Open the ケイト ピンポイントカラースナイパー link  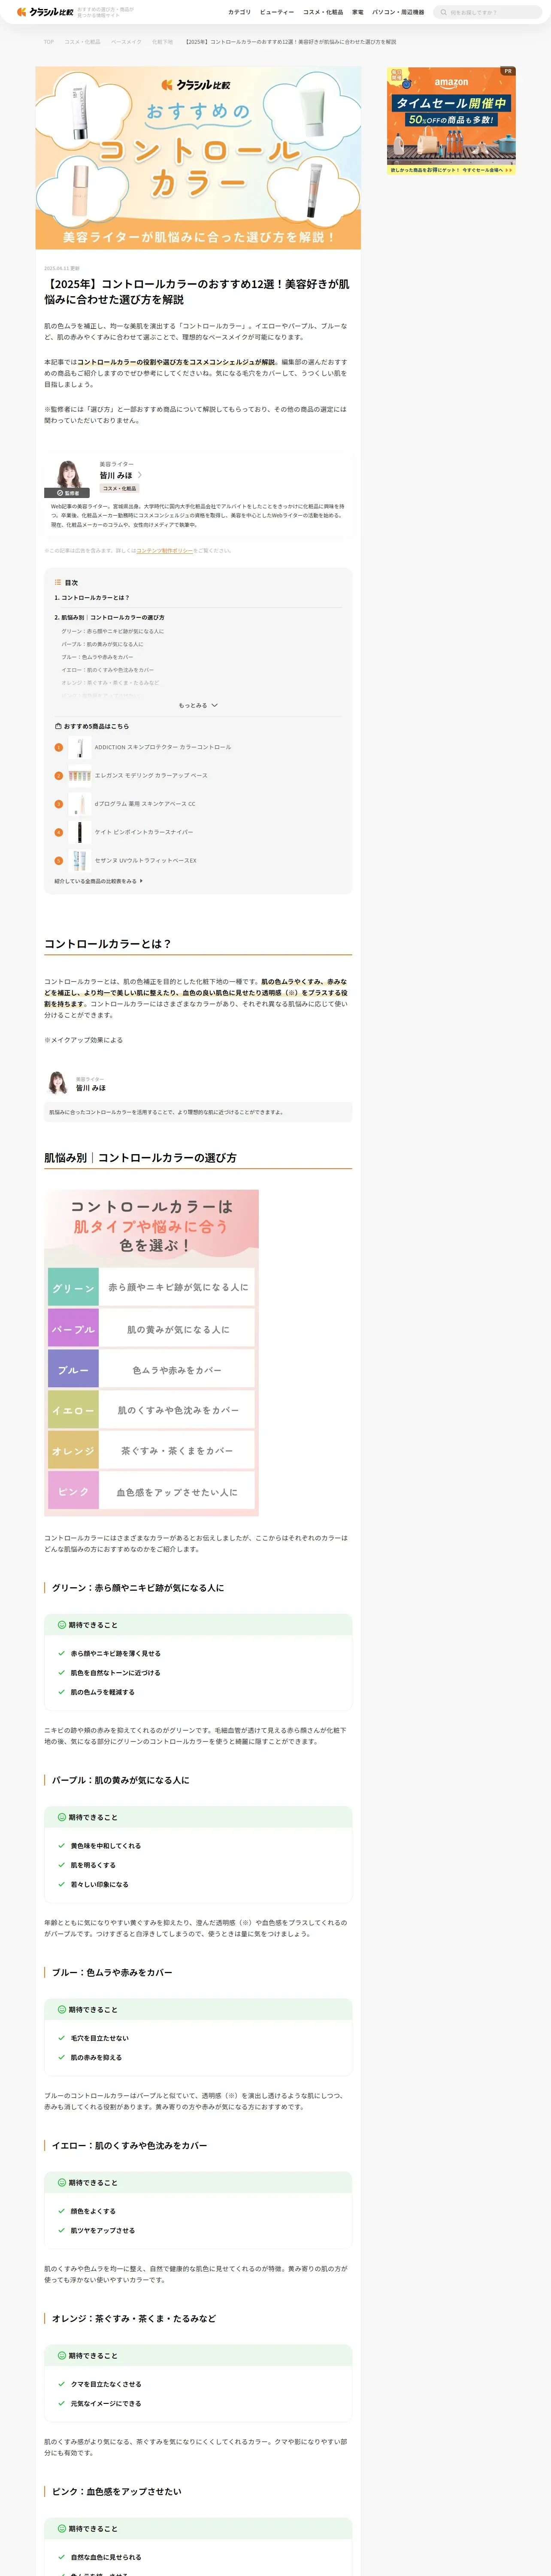pos(144,832)
